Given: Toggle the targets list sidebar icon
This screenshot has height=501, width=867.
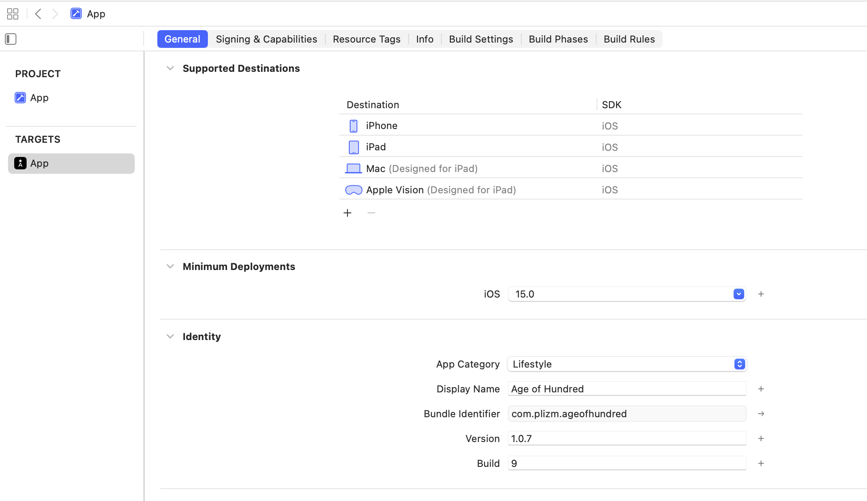Looking at the screenshot, I should click(11, 39).
